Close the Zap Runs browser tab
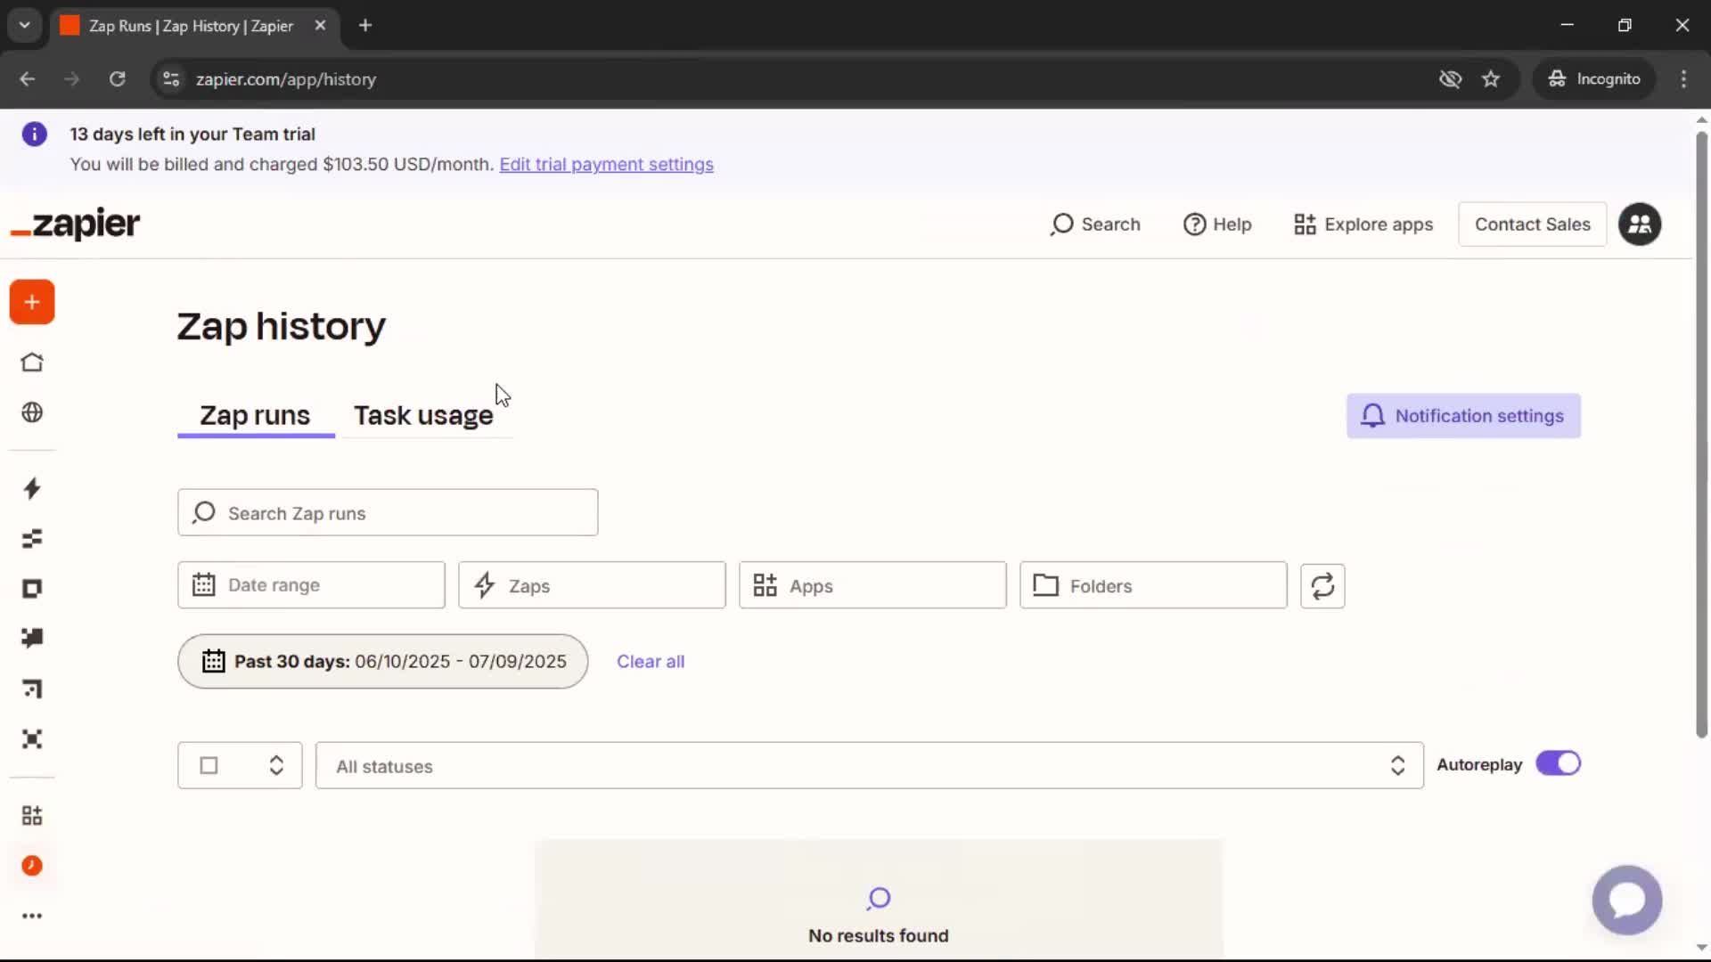 tap(320, 26)
